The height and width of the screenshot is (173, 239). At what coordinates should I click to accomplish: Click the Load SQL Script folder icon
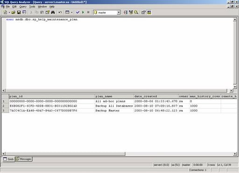click(14, 13)
